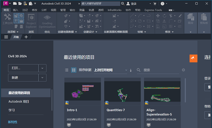Click the 新建 button
The height and width of the screenshot is (128, 212).
tap(23, 77)
